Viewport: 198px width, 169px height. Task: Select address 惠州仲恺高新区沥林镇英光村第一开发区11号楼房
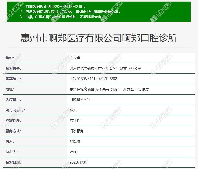(x=109, y=89)
